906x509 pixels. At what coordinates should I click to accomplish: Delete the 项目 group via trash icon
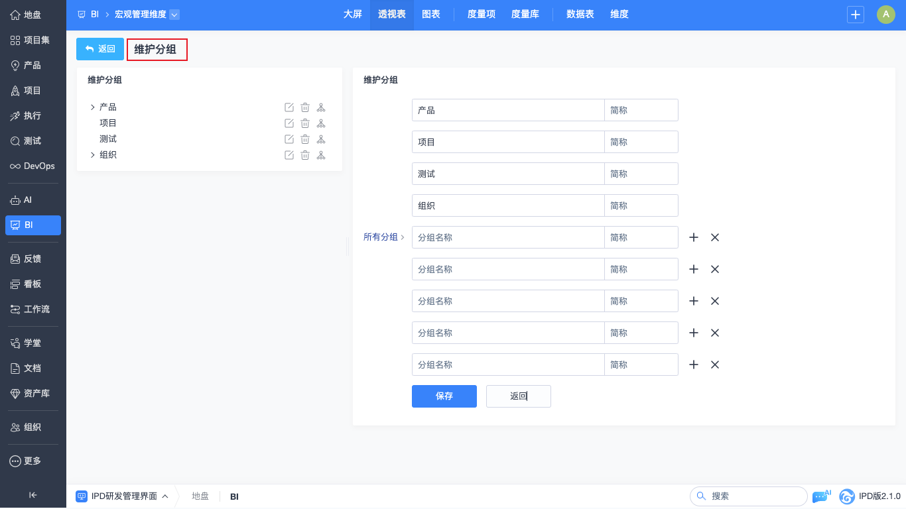pos(305,123)
